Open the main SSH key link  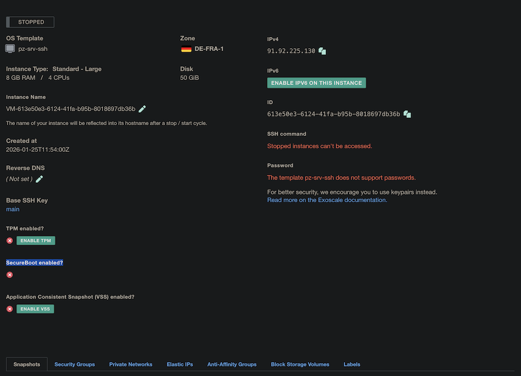coord(13,209)
